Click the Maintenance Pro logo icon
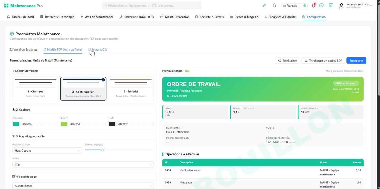This screenshot has width=380, height=189. pos(6,6)
